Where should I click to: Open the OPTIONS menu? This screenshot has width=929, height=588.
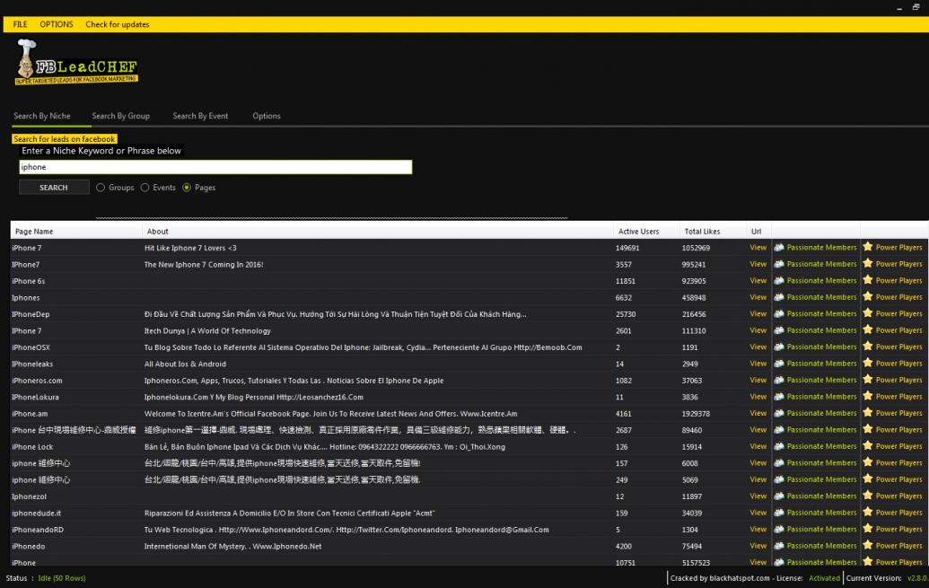(57, 24)
